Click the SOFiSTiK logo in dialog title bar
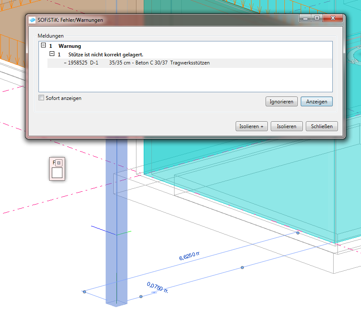Screen dimensions: 361x319 pos(33,20)
